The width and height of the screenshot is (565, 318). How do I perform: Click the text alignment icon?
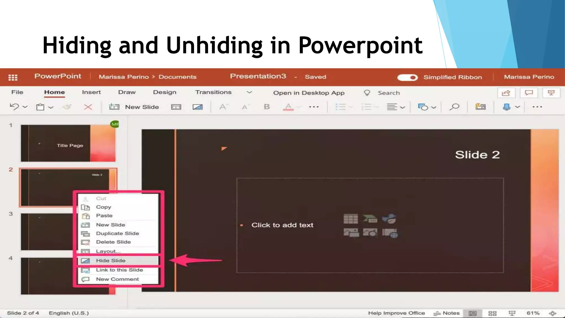tap(392, 107)
